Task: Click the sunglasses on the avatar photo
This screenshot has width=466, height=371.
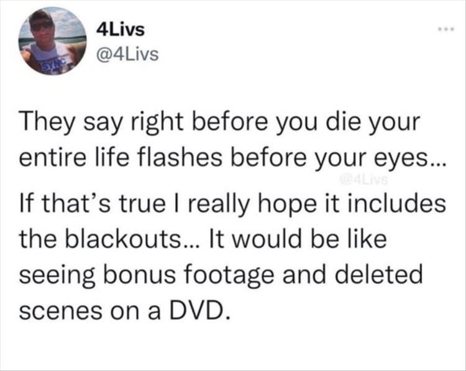Action: (x=42, y=25)
